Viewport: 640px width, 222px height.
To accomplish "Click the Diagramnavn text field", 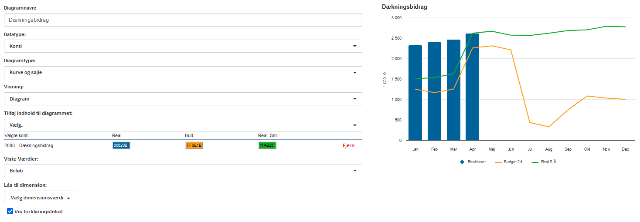I will click(x=183, y=20).
